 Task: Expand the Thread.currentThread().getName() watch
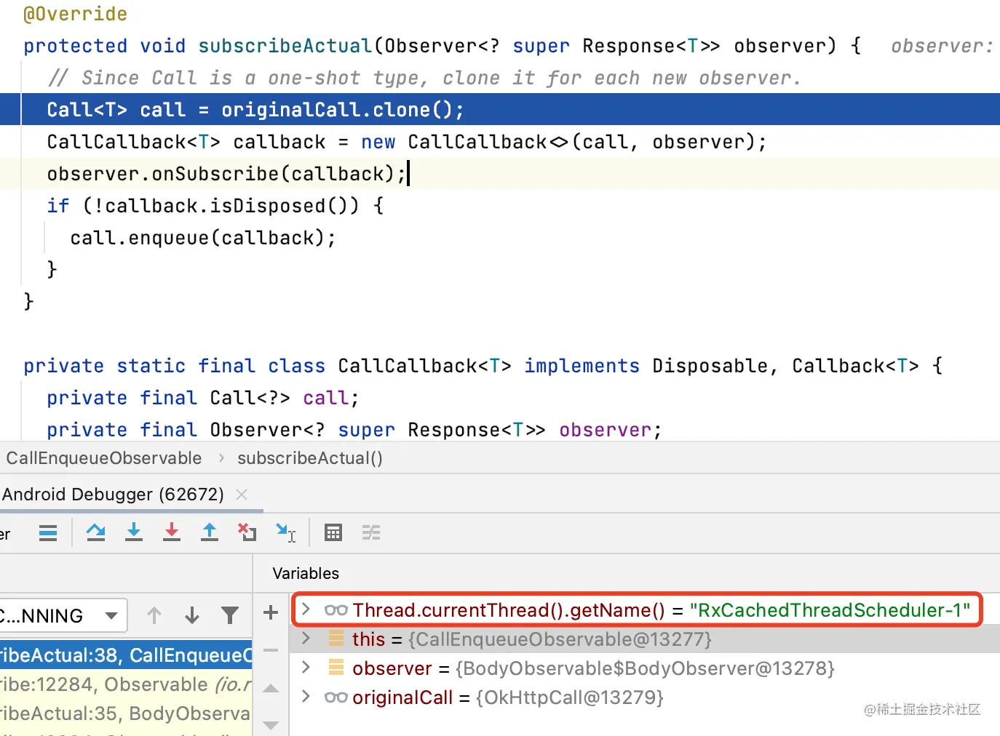click(x=306, y=609)
